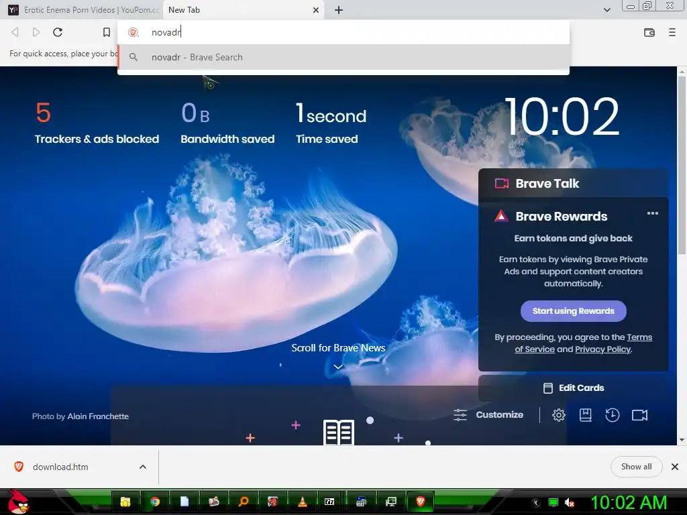Select the 'novadr - Brave Search' suggestion
Image resolution: width=687 pixels, height=515 pixels.
coord(344,58)
